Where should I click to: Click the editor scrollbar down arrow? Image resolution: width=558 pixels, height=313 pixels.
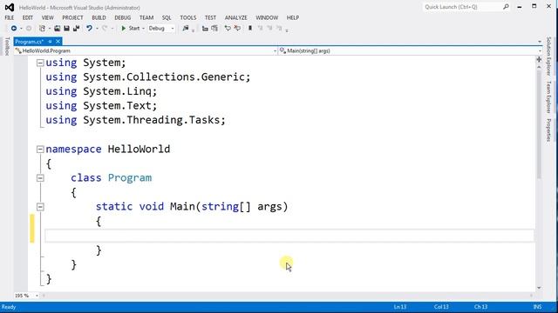pyautogui.click(x=539, y=288)
